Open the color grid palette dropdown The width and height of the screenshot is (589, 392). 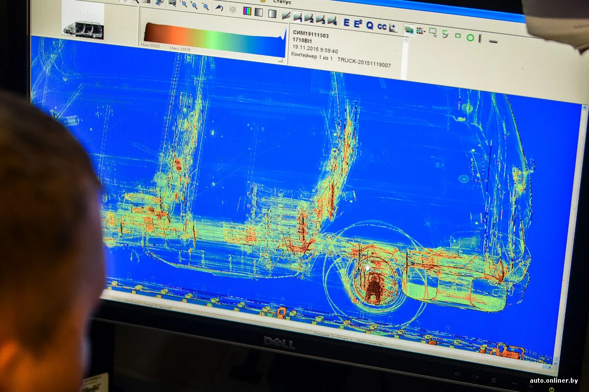coord(421,31)
